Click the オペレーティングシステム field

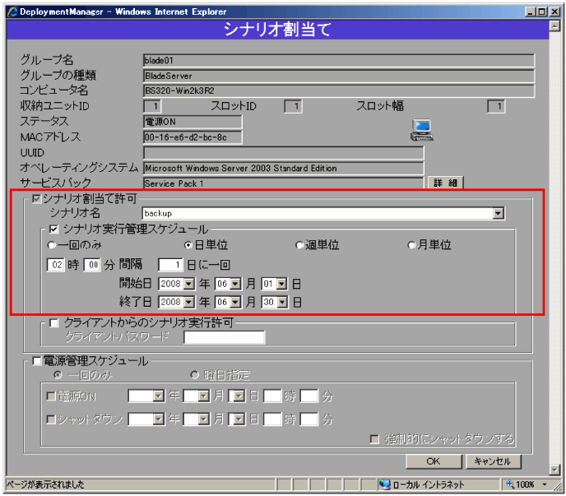click(283, 169)
